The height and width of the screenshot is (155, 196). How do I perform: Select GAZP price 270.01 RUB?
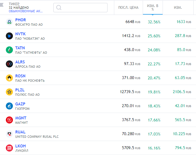tap(131, 106)
